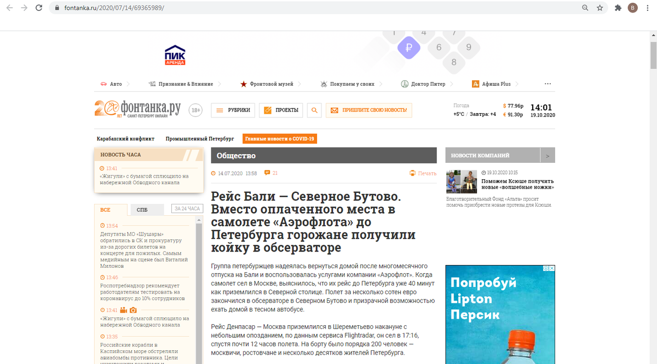This screenshot has height=364, width=657.
Task: Open Покупаем у своих section
Action: click(x=351, y=84)
